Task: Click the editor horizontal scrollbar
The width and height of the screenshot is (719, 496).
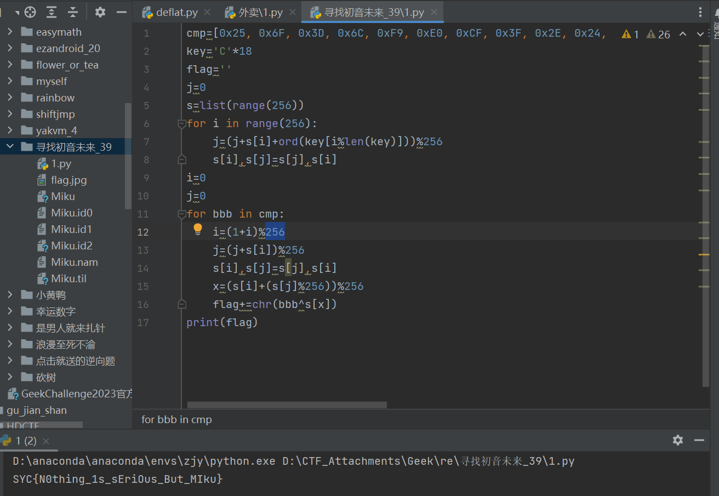Action: [x=287, y=405]
